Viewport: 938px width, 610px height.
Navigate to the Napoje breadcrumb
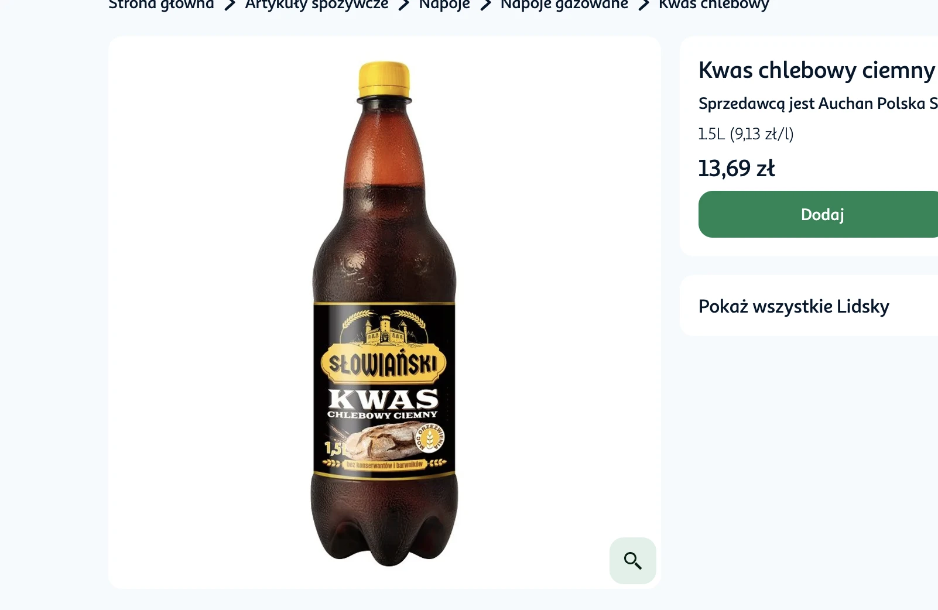pyautogui.click(x=444, y=5)
